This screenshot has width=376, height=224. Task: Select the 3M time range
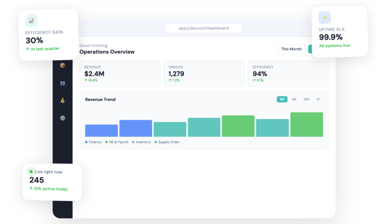tap(306, 99)
